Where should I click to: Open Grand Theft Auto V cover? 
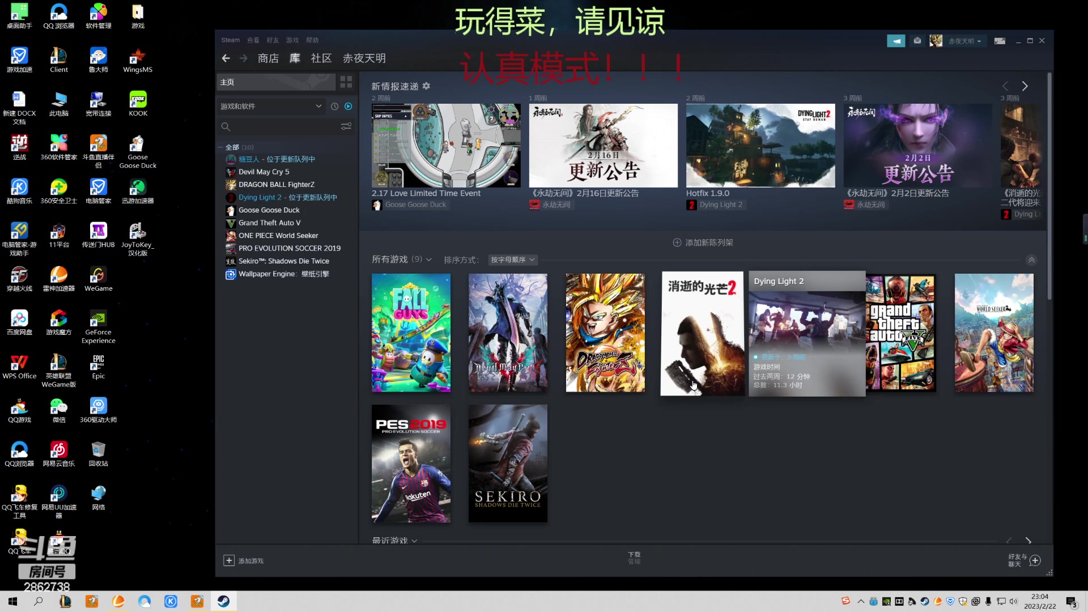click(x=901, y=333)
